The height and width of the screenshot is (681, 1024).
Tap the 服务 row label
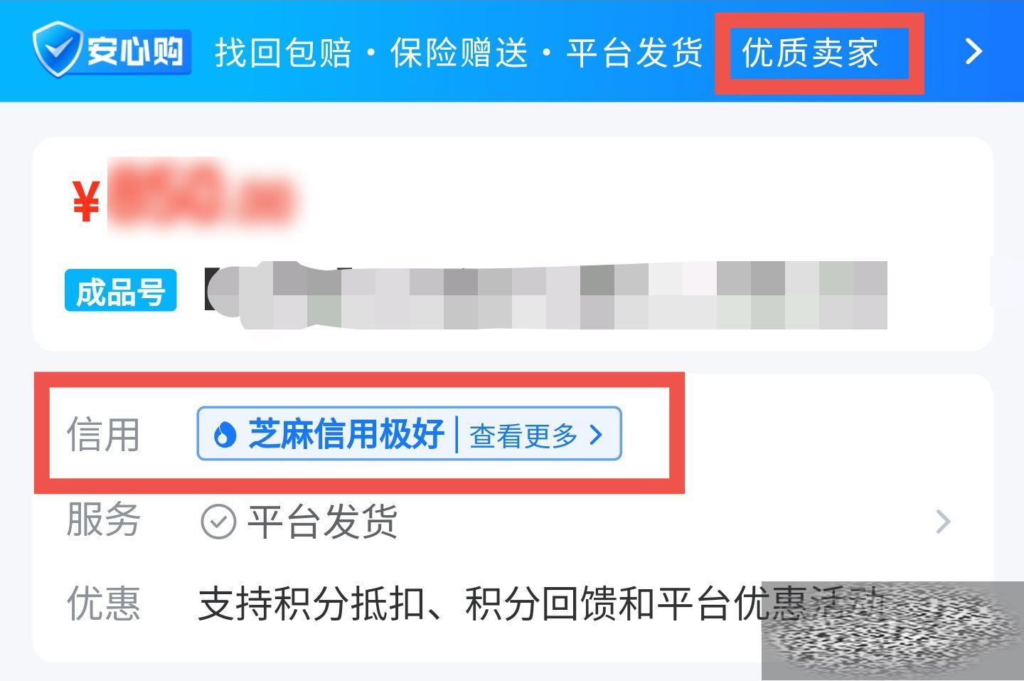point(103,519)
